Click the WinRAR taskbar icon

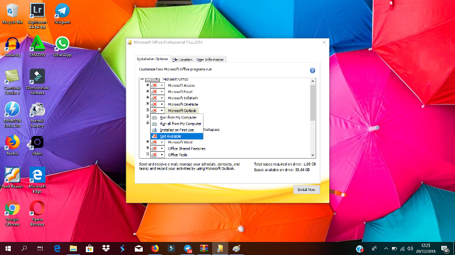(204, 248)
